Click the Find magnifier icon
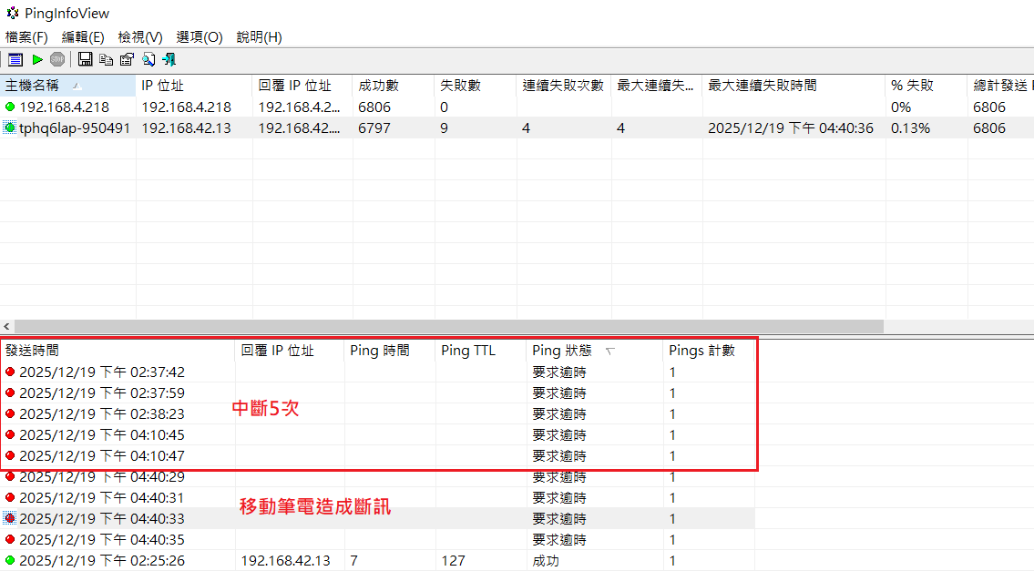1034x571 pixels. [x=148, y=60]
